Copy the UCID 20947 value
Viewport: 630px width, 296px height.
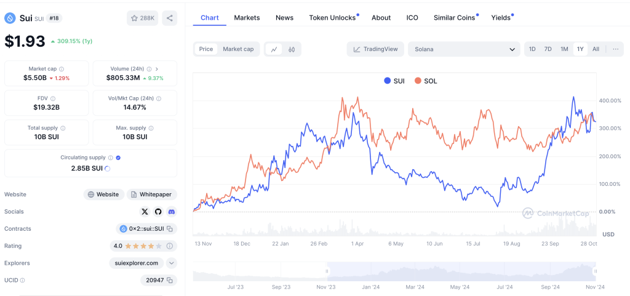click(x=170, y=281)
